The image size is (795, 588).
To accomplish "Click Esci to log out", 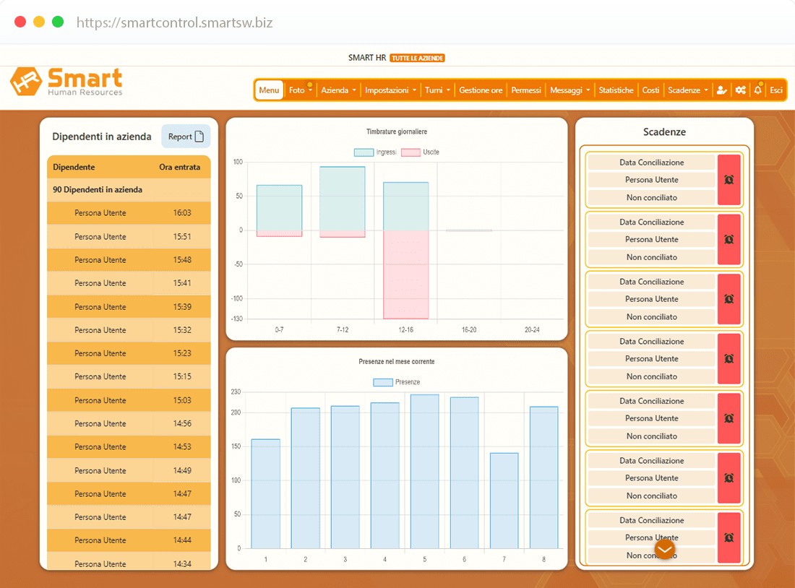I will [x=776, y=90].
